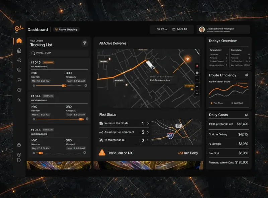Image resolution: width=268 pixels, height=198 pixels.
Task: Open the chat messages sidebar icon
Action: click(x=19, y=60)
